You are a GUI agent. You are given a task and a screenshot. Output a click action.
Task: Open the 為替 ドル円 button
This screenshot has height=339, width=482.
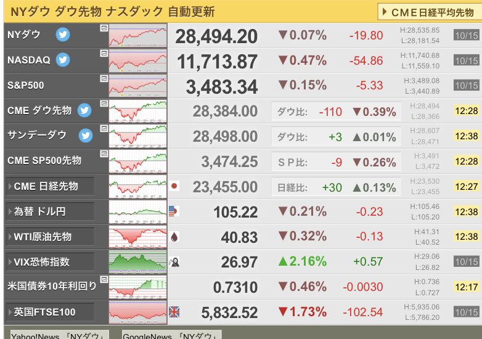[x=50, y=211]
